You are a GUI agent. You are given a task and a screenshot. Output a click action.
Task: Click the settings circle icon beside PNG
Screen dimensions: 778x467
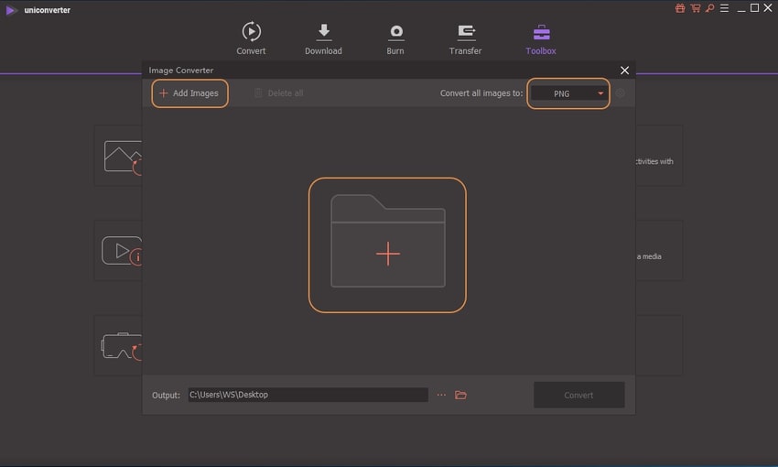621,93
